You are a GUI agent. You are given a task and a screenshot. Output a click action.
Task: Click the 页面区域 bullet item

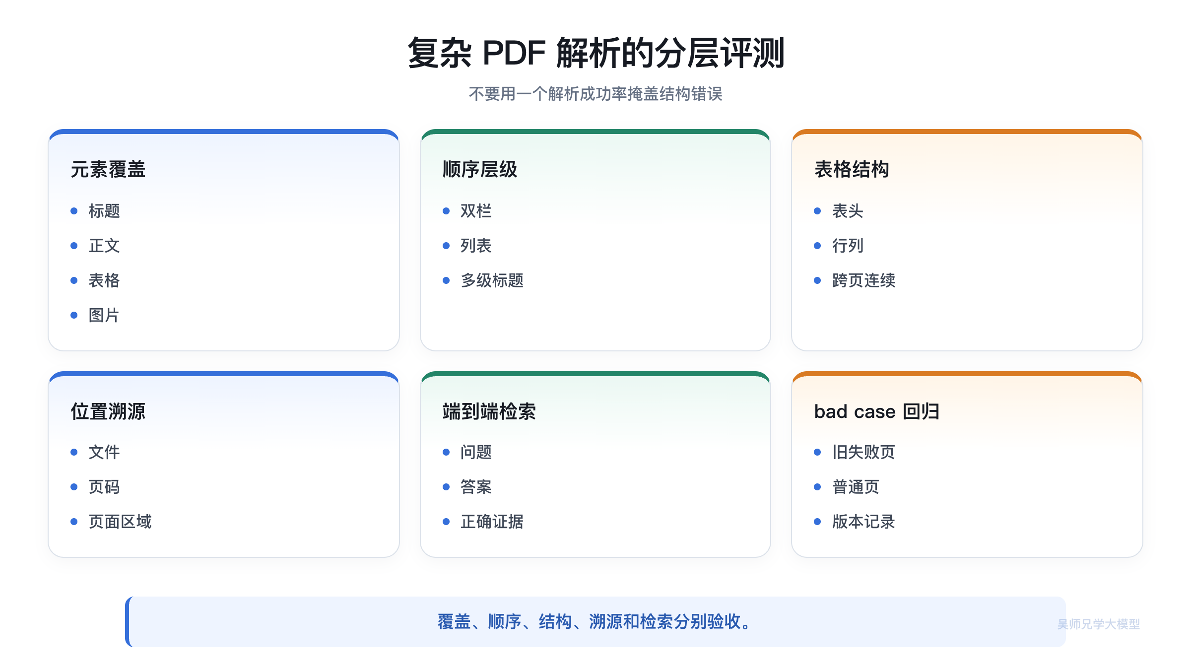pyautogui.click(x=120, y=522)
